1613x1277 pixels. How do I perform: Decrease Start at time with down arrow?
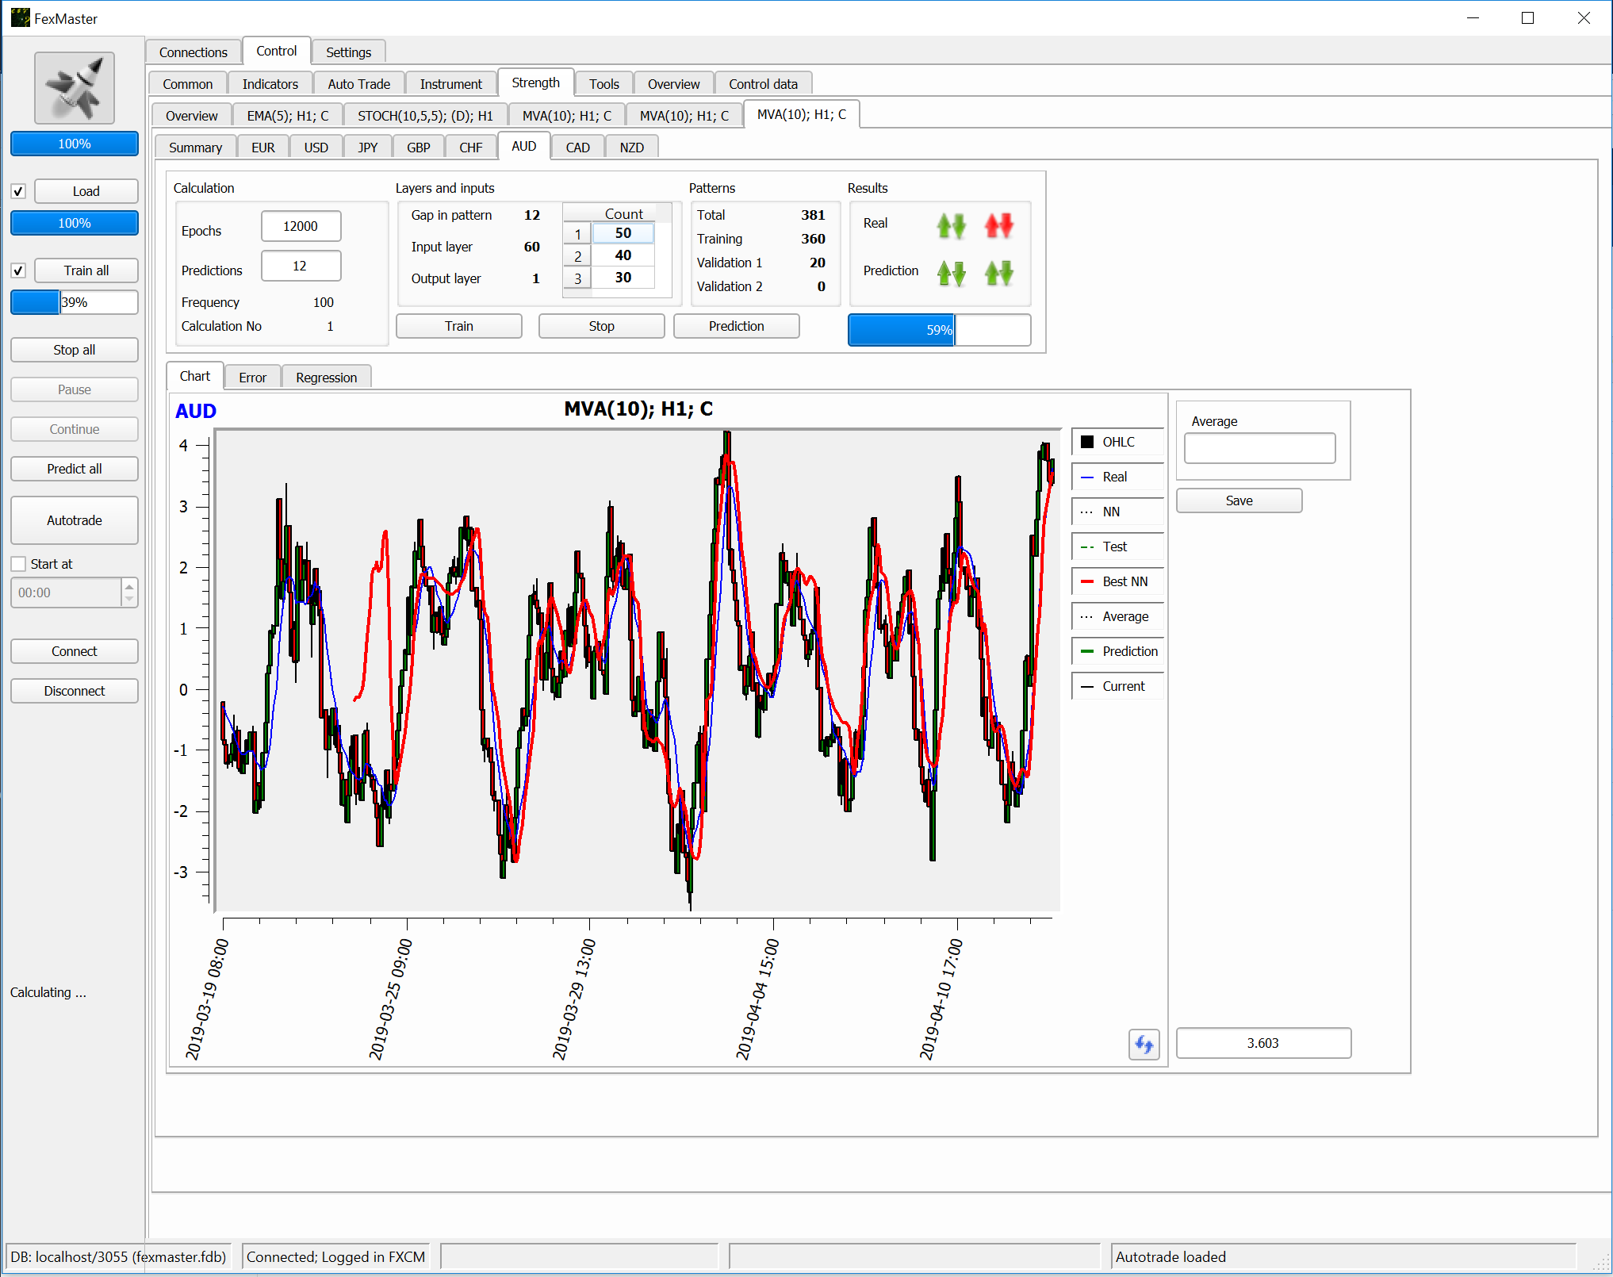(x=129, y=599)
